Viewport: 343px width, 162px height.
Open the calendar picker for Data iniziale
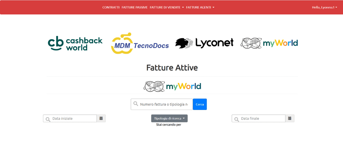tap(101, 119)
